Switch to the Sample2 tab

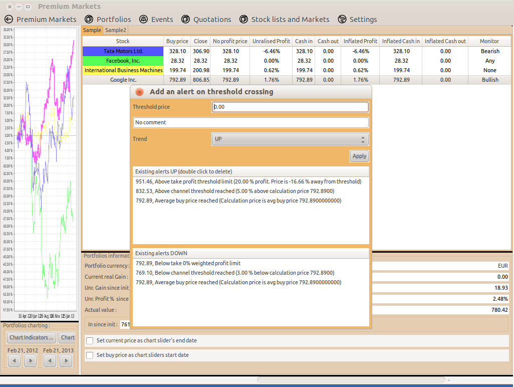pyautogui.click(x=115, y=30)
